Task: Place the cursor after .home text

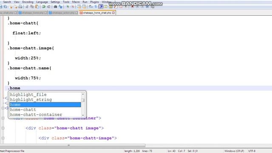Action: pos(20,88)
